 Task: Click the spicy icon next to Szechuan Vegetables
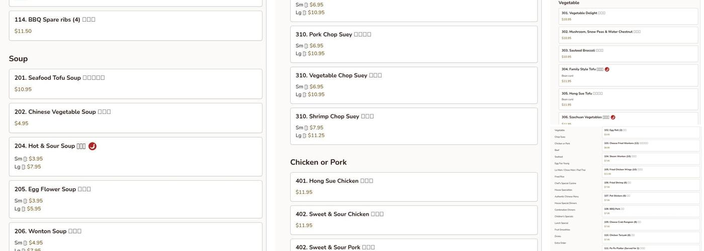coord(613,117)
